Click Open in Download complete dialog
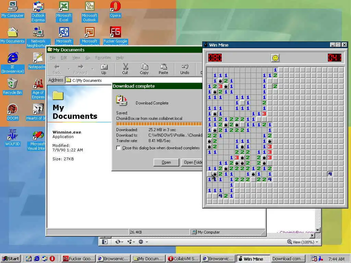 166,162
